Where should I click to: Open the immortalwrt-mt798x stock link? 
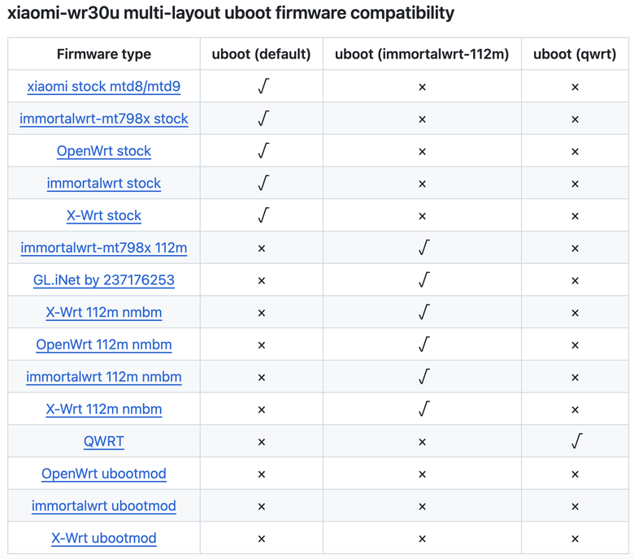pos(103,119)
